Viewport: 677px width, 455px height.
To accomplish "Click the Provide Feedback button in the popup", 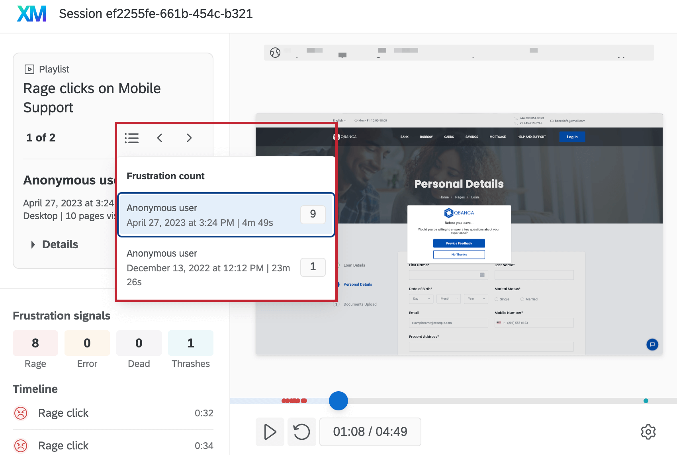I will tap(459, 243).
